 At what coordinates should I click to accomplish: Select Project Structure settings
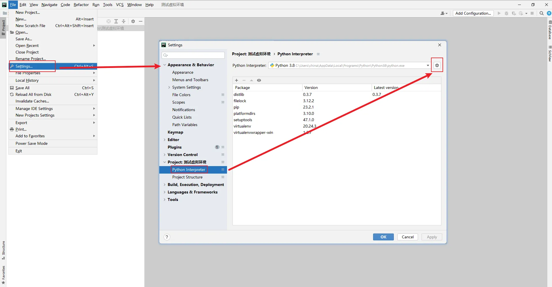(x=187, y=177)
